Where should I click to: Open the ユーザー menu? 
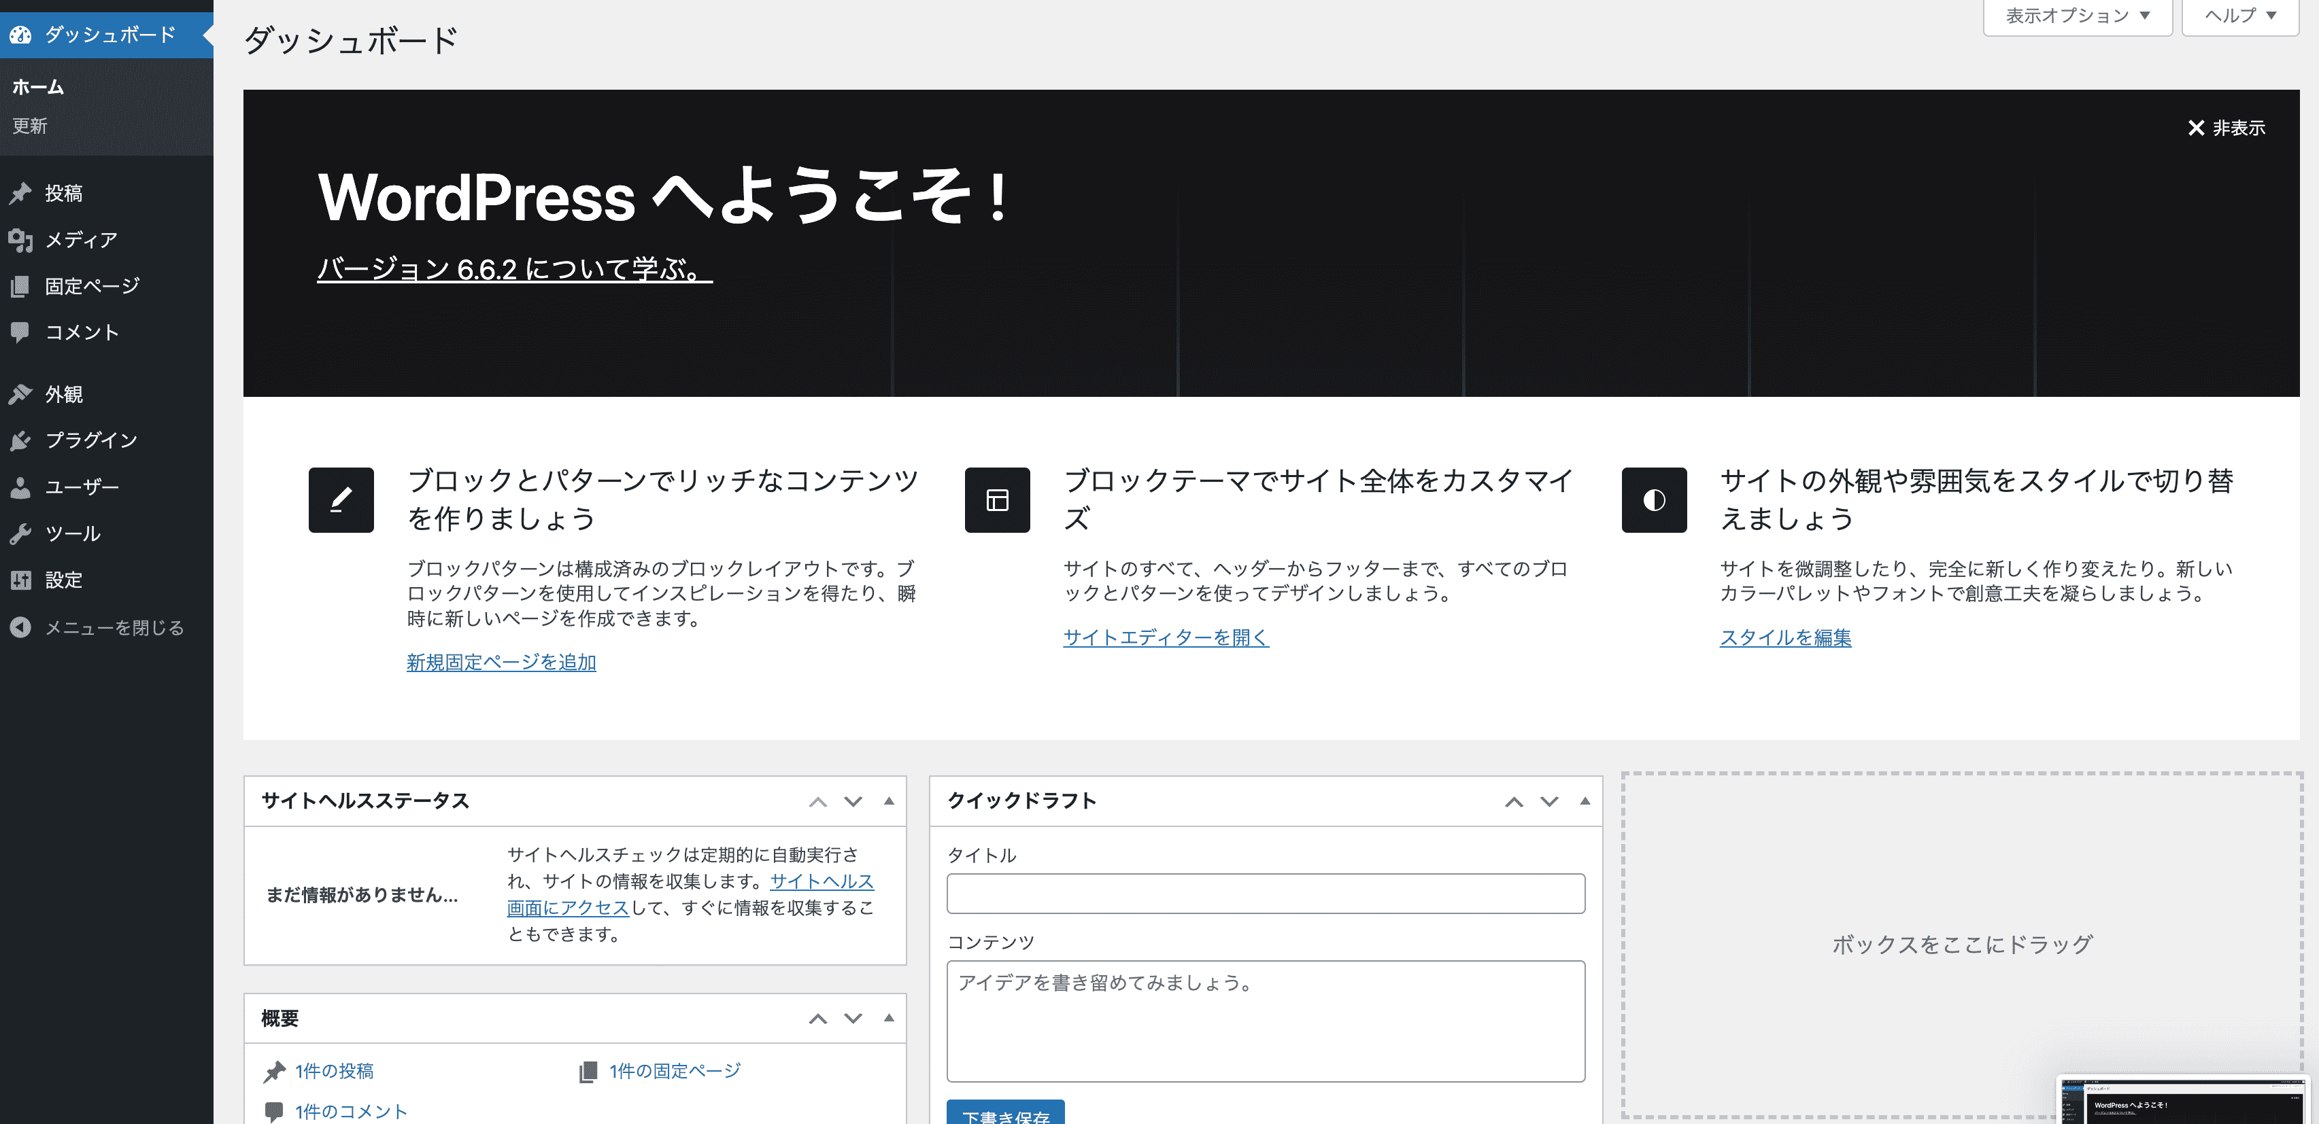coord(106,487)
